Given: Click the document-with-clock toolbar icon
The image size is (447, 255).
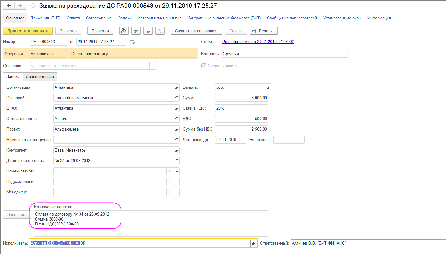Looking at the screenshot, I should [x=124, y=31].
